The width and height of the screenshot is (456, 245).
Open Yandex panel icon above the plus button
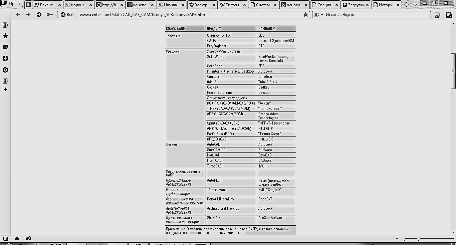[x=5, y=81]
